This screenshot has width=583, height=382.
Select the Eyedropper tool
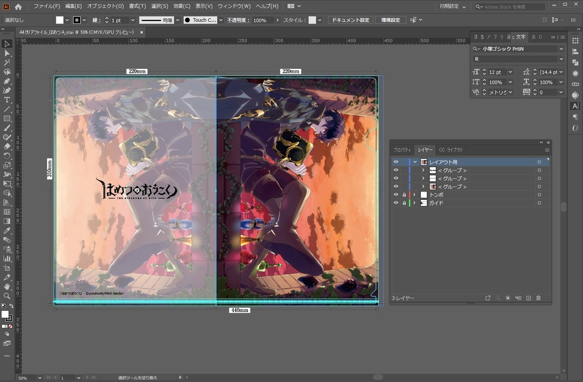pyautogui.click(x=7, y=230)
